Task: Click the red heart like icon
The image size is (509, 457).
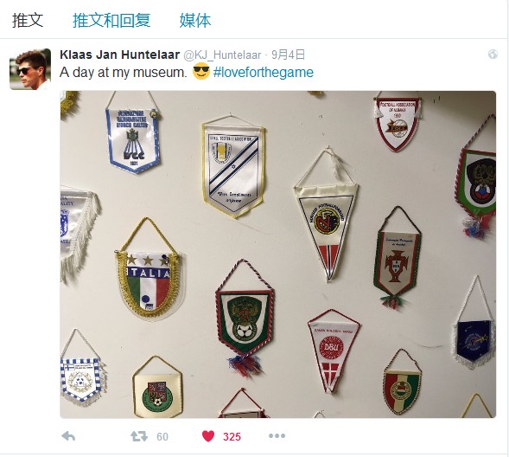Action: 208,436
